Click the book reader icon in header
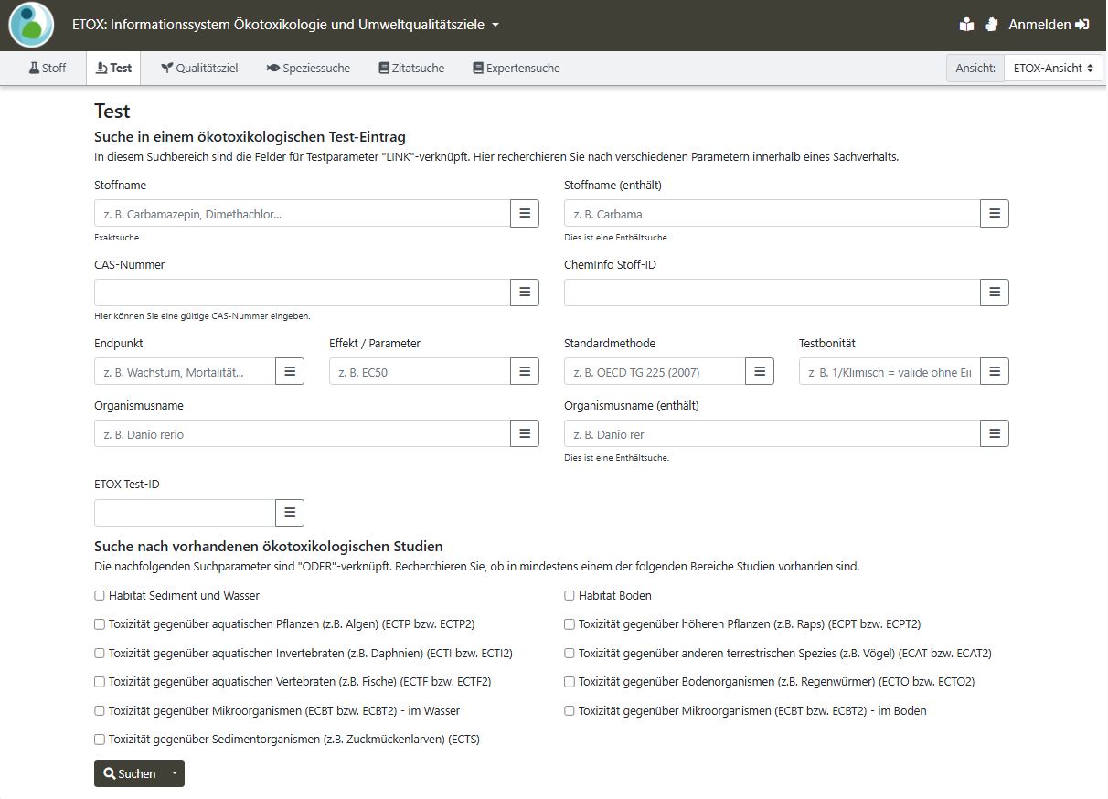The image size is (1108, 799). (x=966, y=25)
